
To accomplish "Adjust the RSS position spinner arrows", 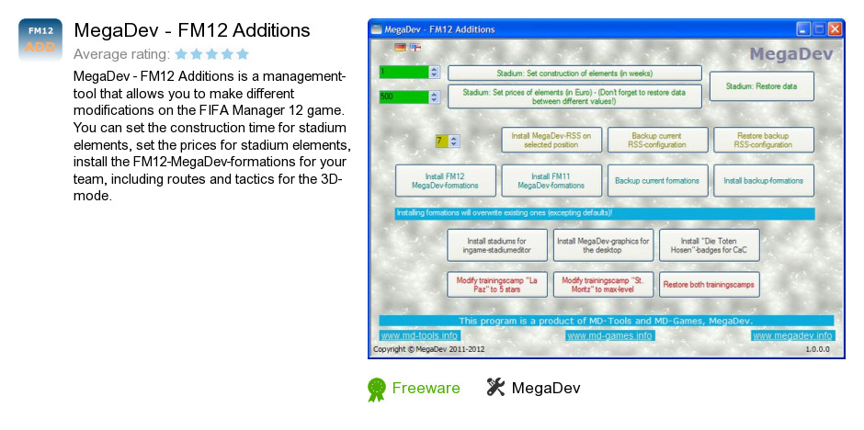I will [453, 141].
